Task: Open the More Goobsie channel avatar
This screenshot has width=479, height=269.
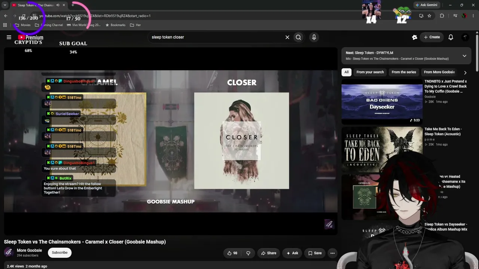Action: 9,253
